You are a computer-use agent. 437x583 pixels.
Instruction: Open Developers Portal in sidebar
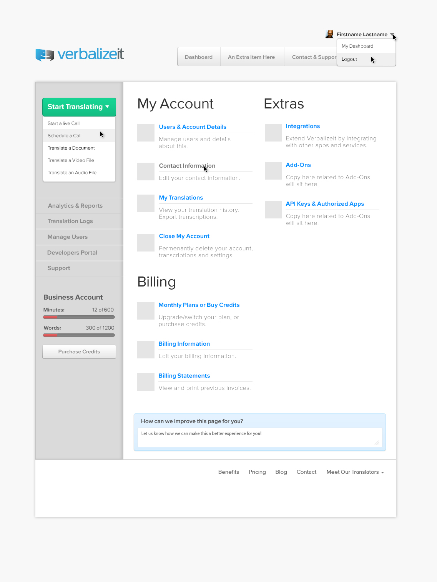[x=79, y=253]
